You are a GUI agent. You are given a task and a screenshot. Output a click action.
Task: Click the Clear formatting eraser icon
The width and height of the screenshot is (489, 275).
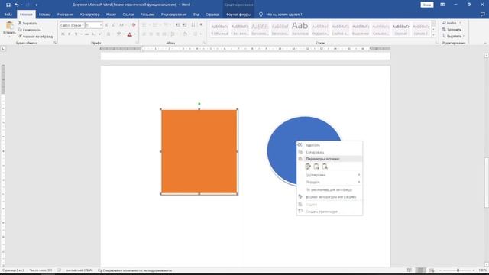pos(134,25)
